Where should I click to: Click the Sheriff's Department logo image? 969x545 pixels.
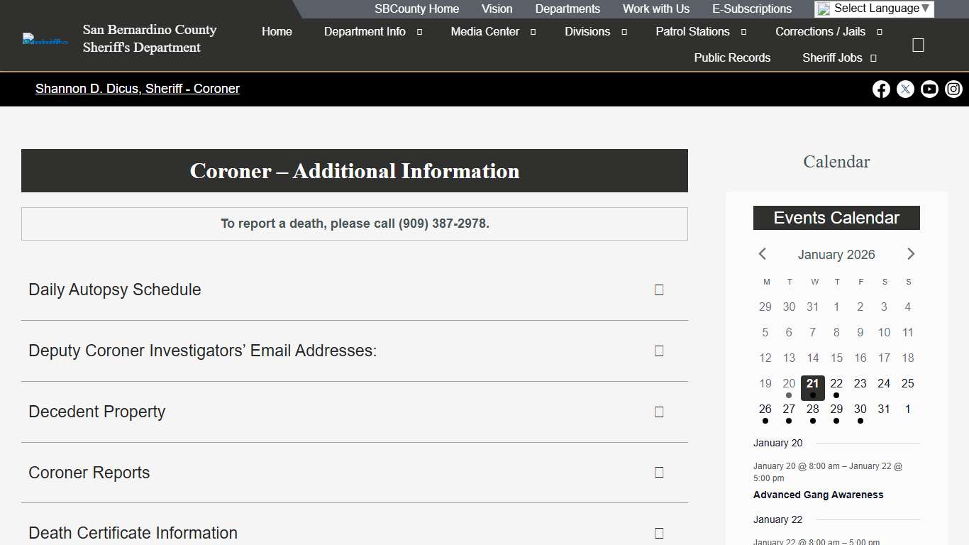pyautogui.click(x=45, y=39)
